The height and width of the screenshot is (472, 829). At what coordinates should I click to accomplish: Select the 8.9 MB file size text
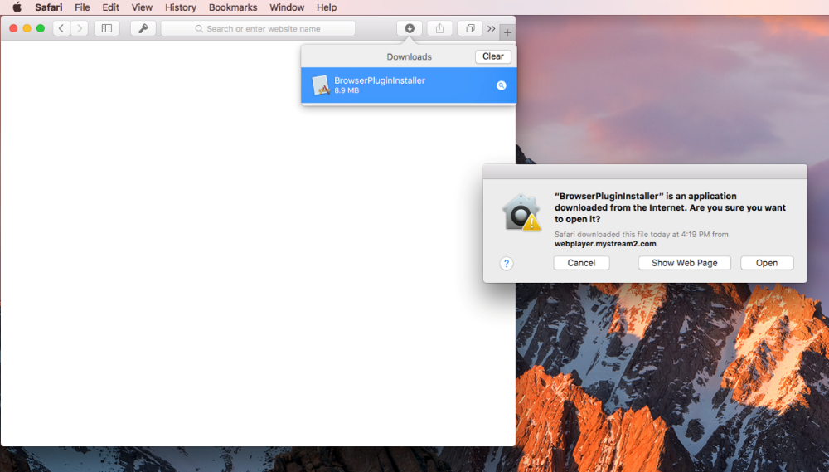pos(347,90)
